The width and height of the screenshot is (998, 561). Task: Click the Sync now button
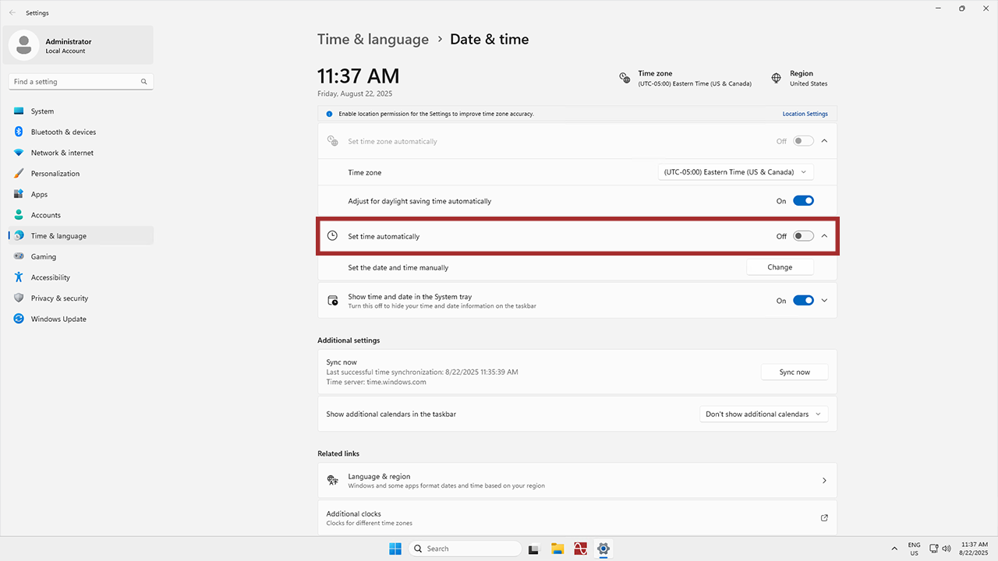(795, 372)
